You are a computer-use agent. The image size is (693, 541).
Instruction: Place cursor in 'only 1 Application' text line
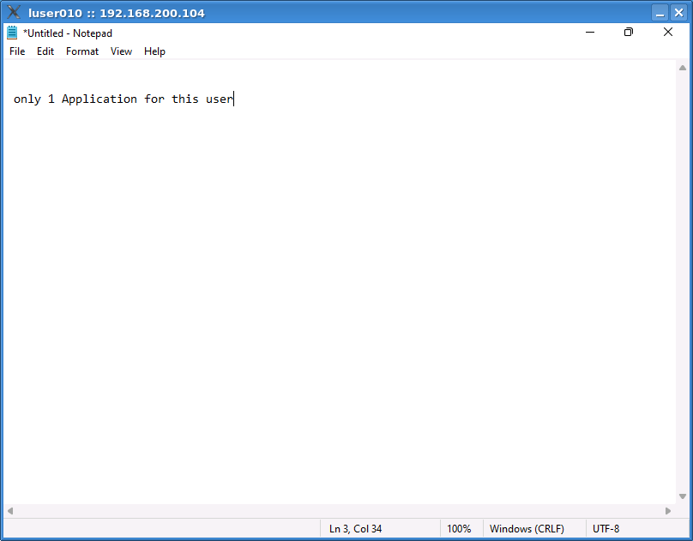point(123,99)
